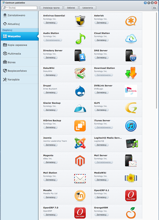159x220 pixels.
Task: Open the Directory Server icon
Action: [x=80, y=56]
